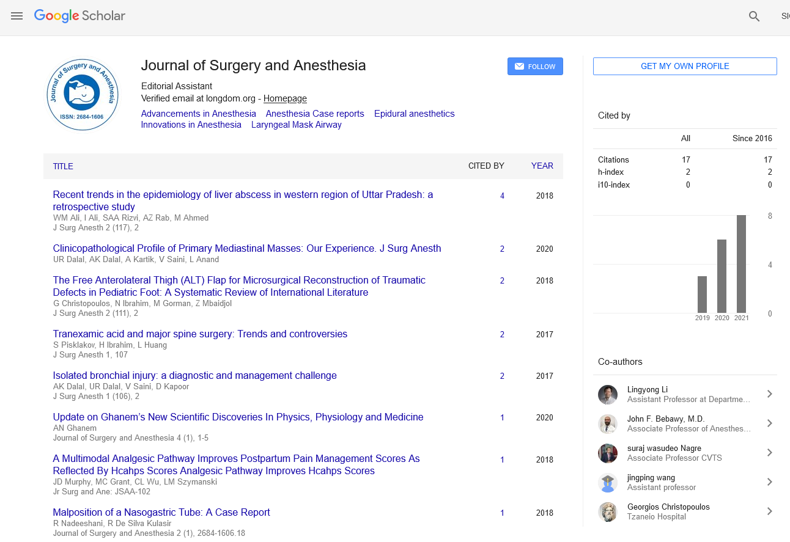Expand John F. Bebawy chevron arrow

tap(769, 423)
